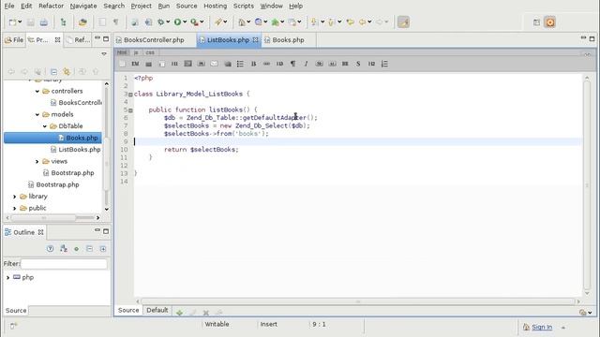Click the highlighted marker icon in main toolbar
The height and width of the screenshot is (337, 600).
pos(403,22)
